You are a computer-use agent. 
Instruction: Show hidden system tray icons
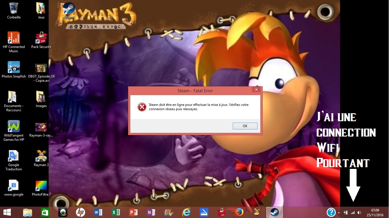(339, 213)
